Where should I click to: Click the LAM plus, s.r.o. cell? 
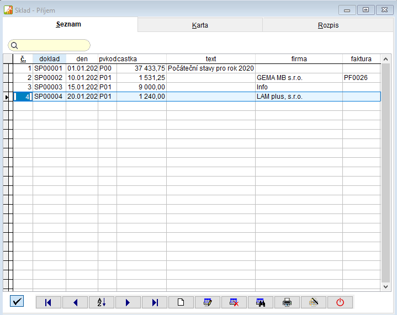click(299, 97)
